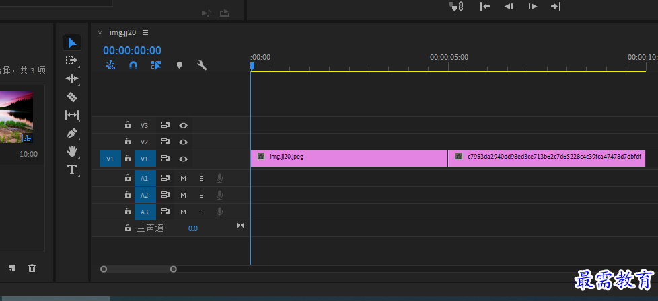Toggle A3 track targeting
Screen dimensions: 658x301
145,212
